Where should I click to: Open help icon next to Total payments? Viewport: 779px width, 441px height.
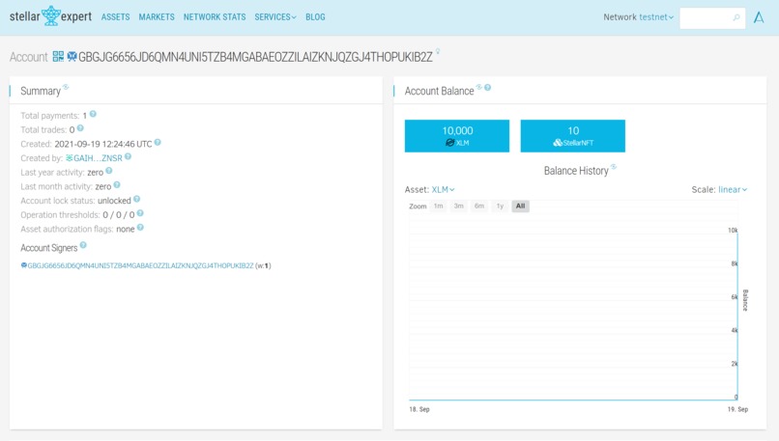coord(93,114)
